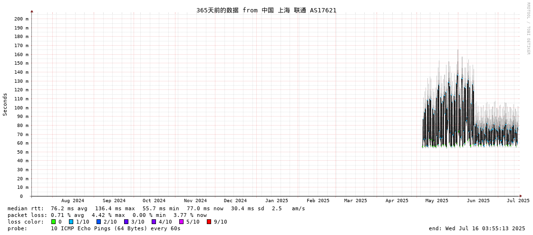Click the Oct 2024 axis label
Viewport: 533px width, 235px height.
click(154, 201)
